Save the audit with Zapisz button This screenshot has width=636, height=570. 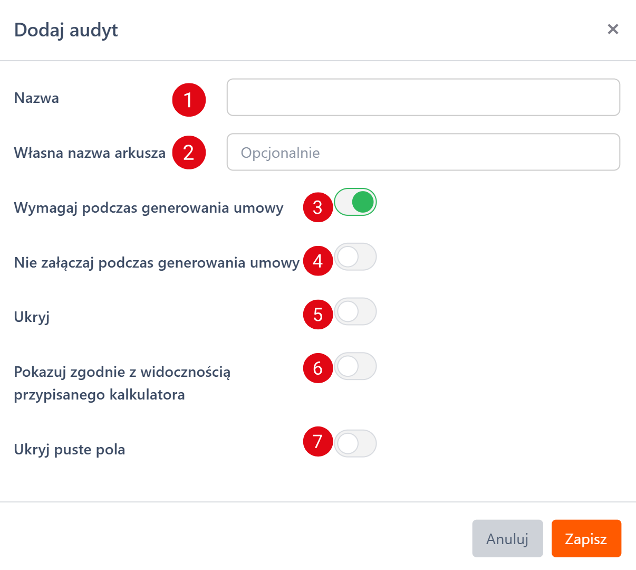[x=586, y=539]
